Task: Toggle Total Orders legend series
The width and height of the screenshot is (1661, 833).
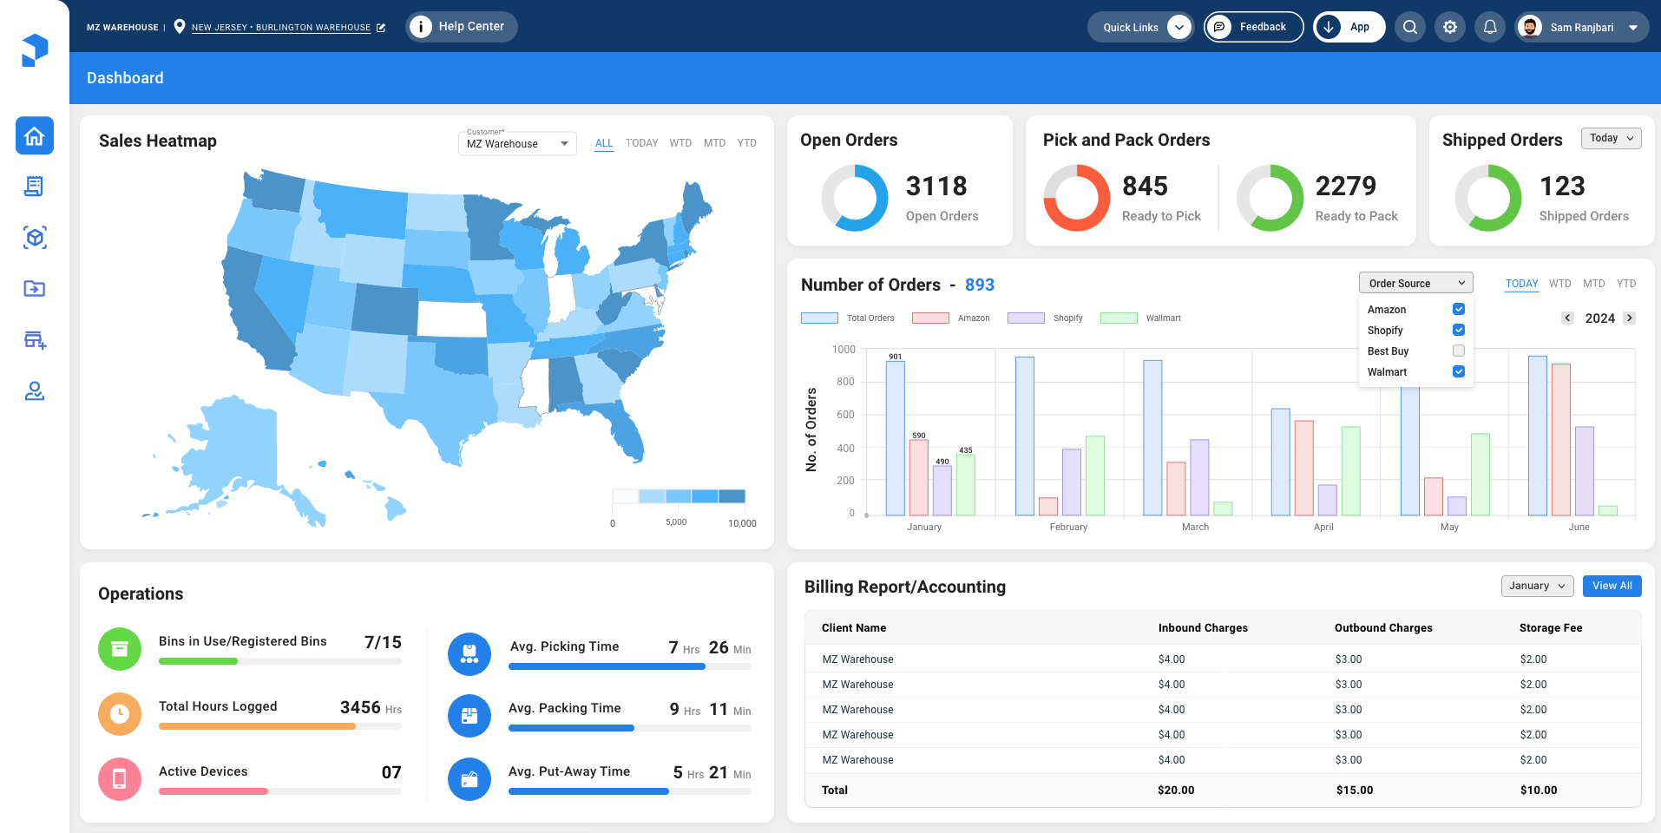Action: [847, 318]
